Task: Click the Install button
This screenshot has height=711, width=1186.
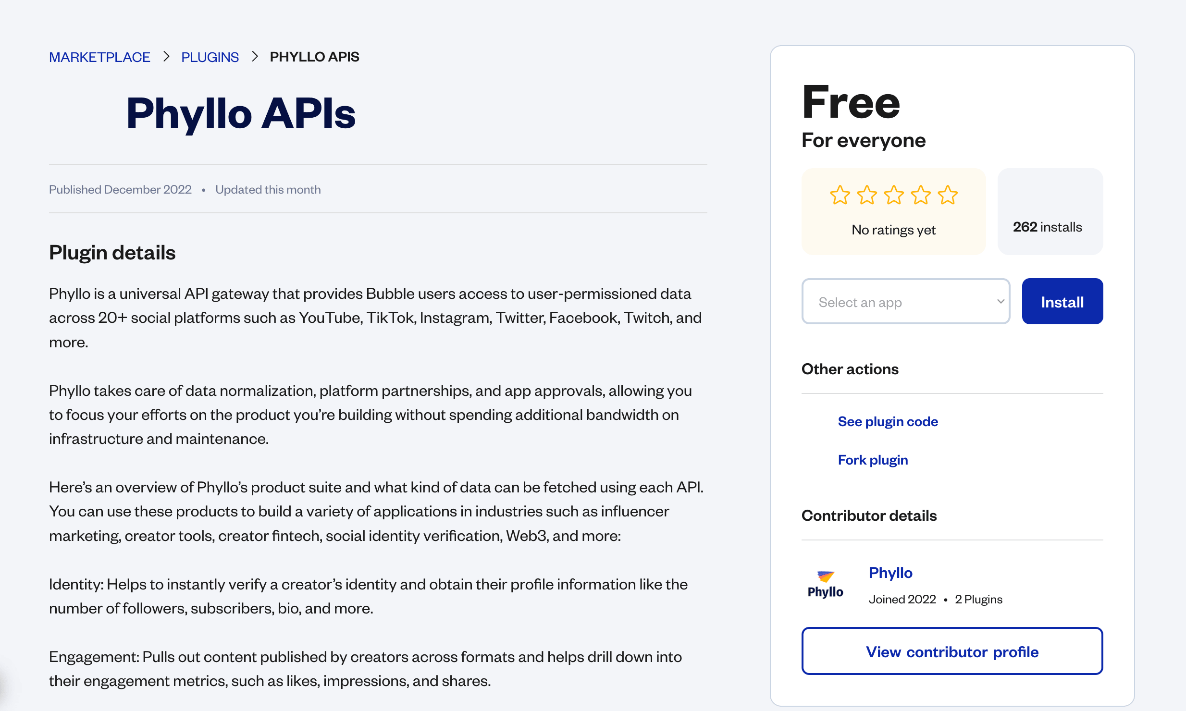Action: tap(1062, 302)
